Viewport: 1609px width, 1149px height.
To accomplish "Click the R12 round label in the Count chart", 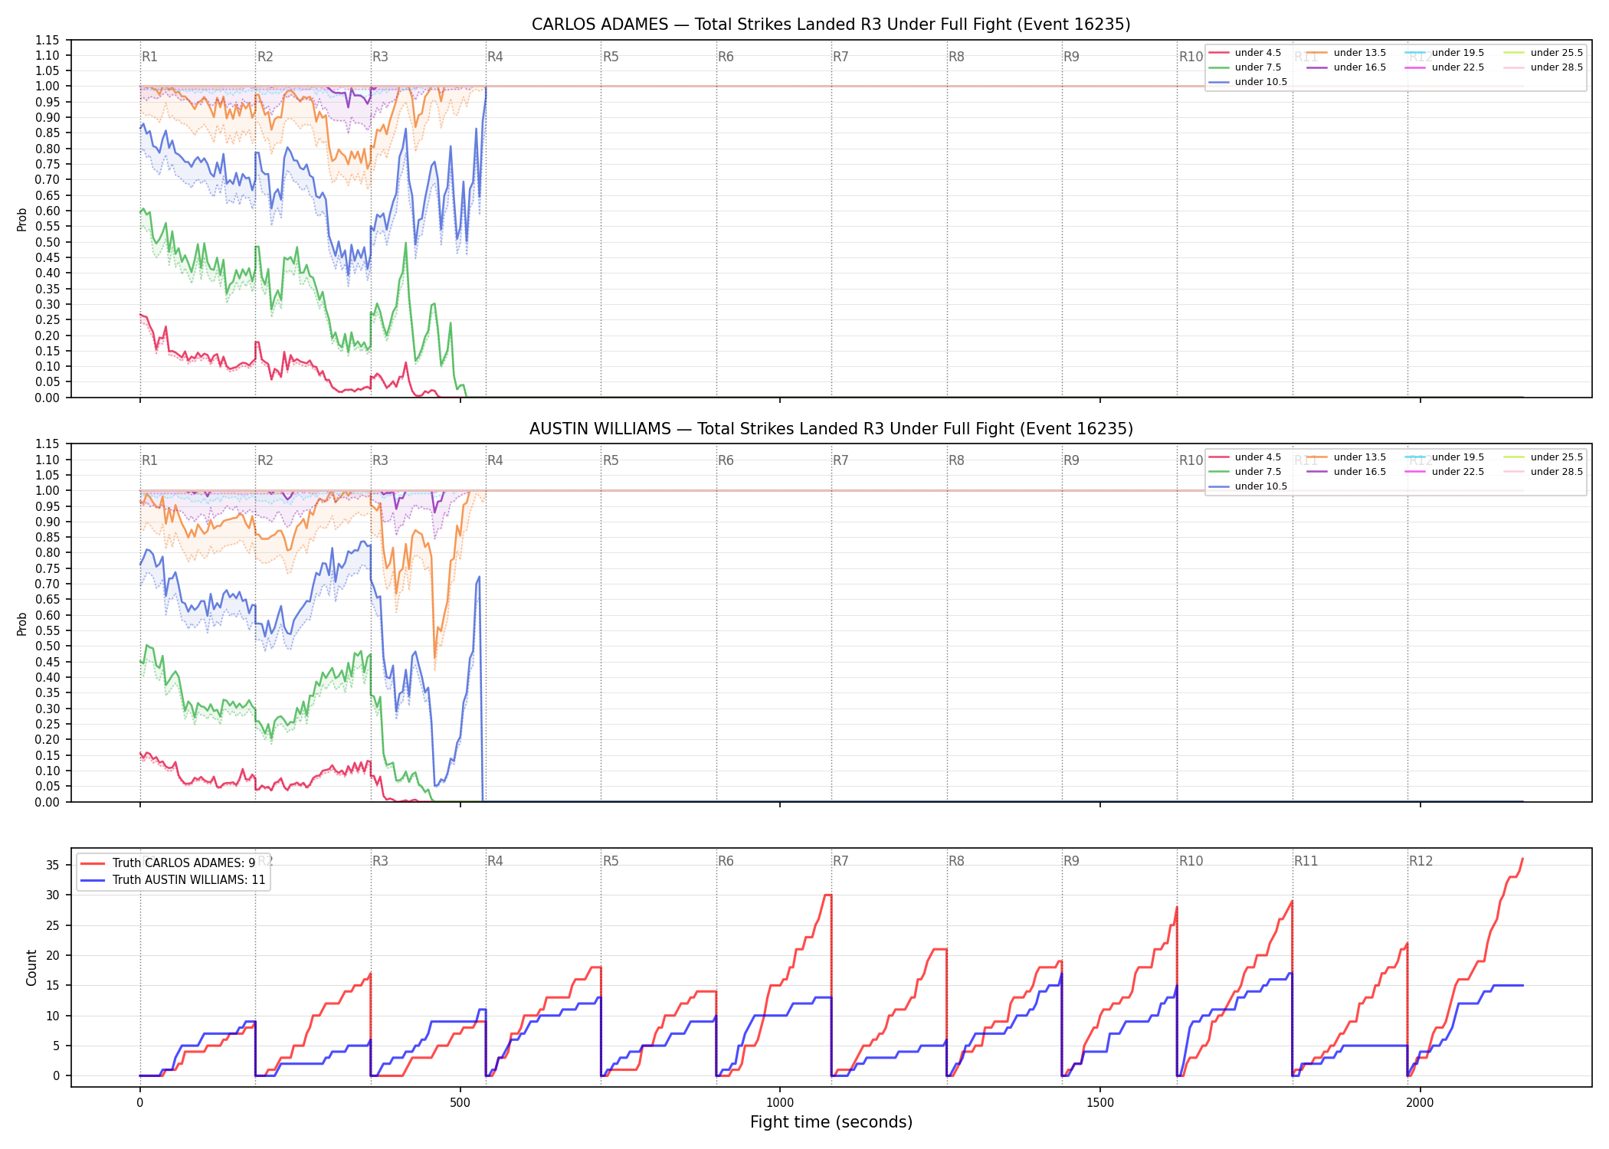I will pos(1421,861).
